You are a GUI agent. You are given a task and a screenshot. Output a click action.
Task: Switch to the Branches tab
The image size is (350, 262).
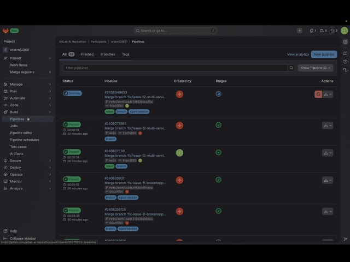pos(108,54)
